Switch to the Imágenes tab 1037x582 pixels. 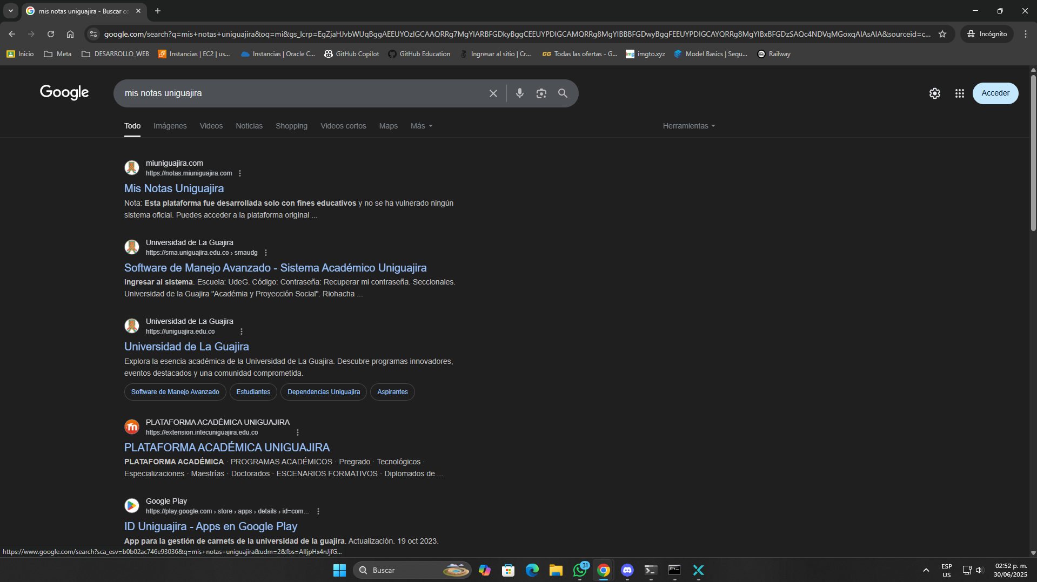tap(170, 126)
